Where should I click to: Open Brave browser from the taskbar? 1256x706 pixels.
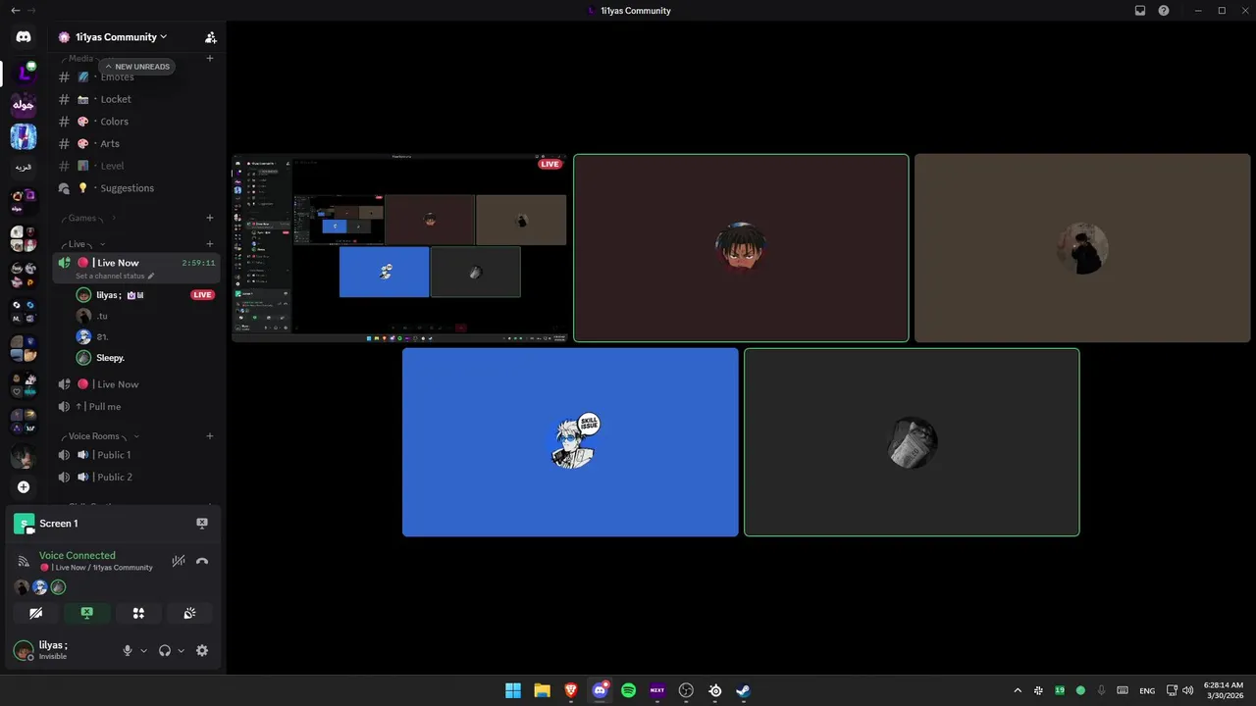[571, 690]
